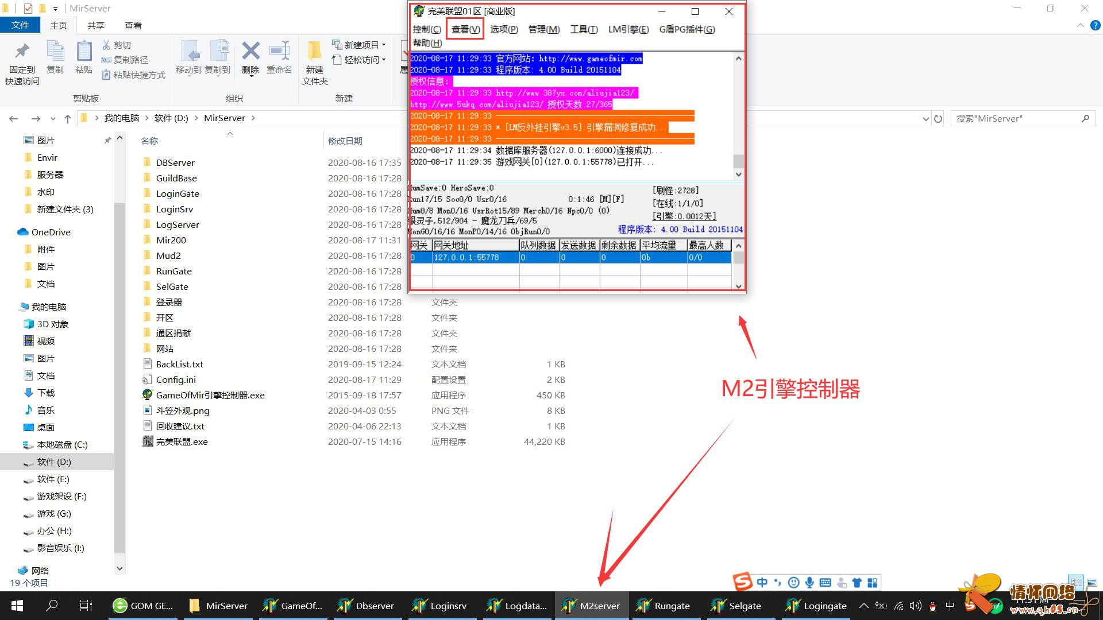Click the Windows Start button
The width and height of the screenshot is (1103, 620).
tap(17, 606)
